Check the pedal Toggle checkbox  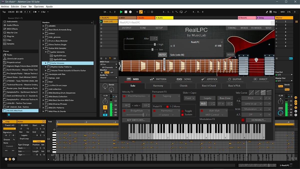182,111
